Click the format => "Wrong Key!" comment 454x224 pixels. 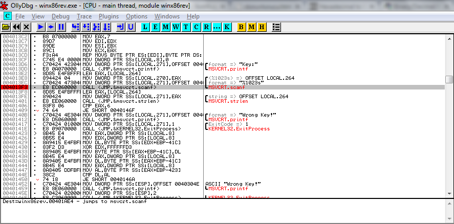click(x=242, y=115)
